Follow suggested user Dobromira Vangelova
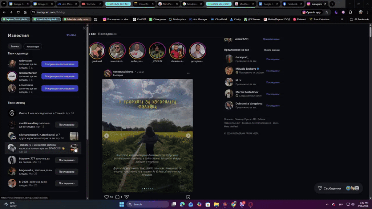372x209 pixels. coord(273,106)
